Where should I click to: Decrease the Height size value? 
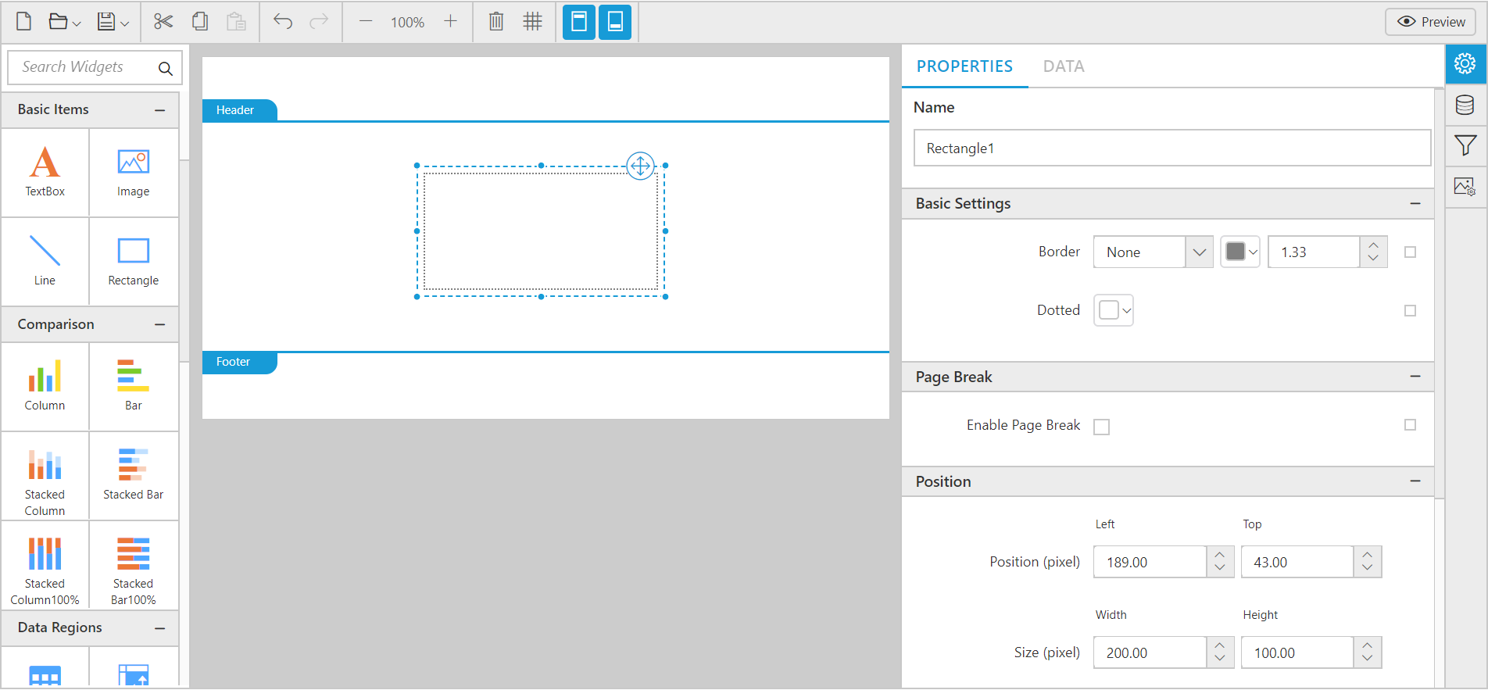pos(1368,660)
